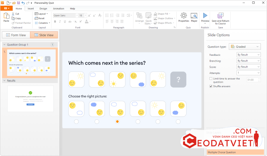Switch to Form View
This screenshot has height=156, width=267.
click(16, 35)
